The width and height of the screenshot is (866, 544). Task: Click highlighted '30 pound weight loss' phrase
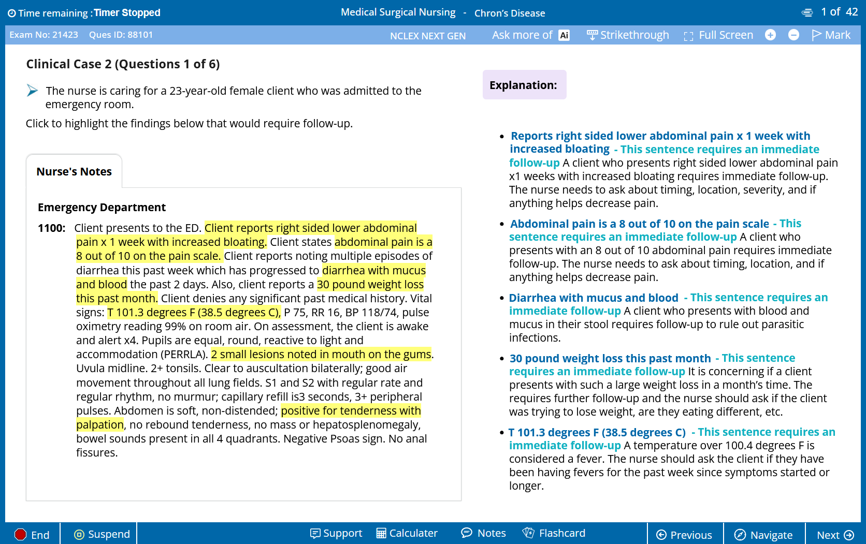tap(370, 284)
